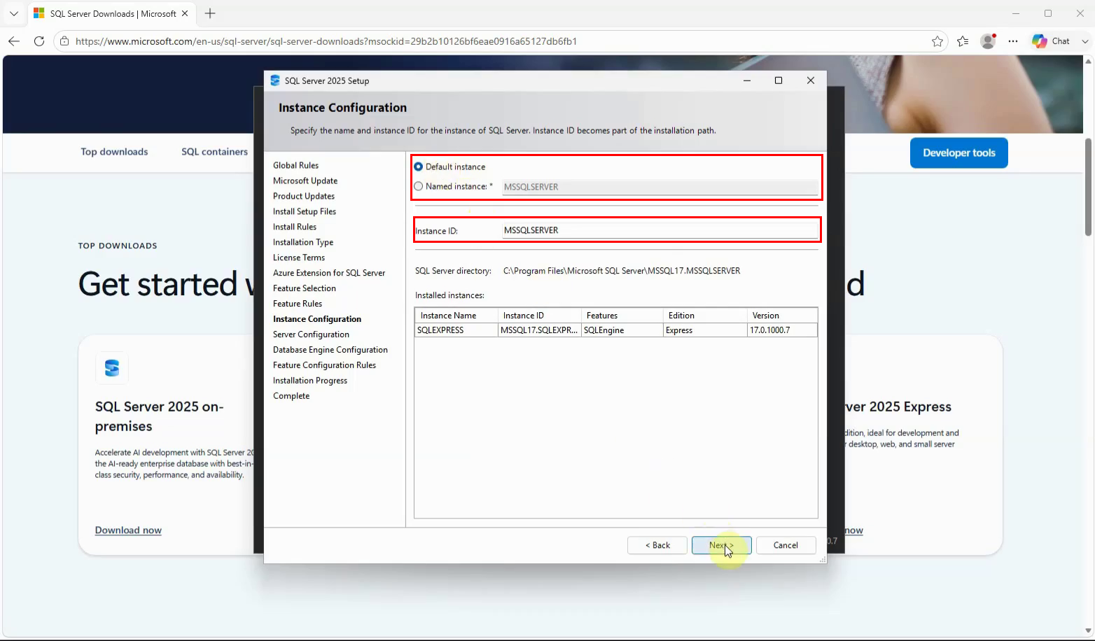Select Product Updates step in sidebar
Screen dimensions: 1095x641
(x=304, y=196)
